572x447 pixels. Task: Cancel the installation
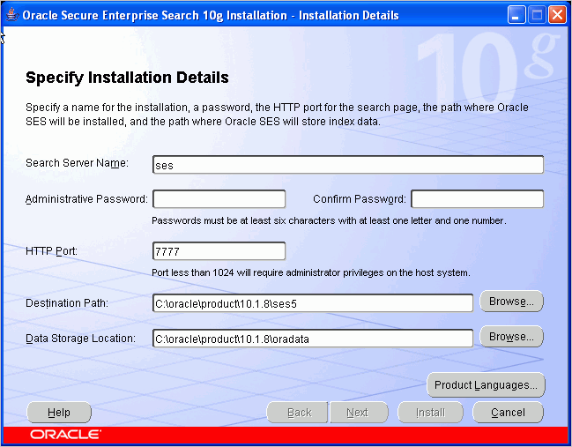(508, 413)
